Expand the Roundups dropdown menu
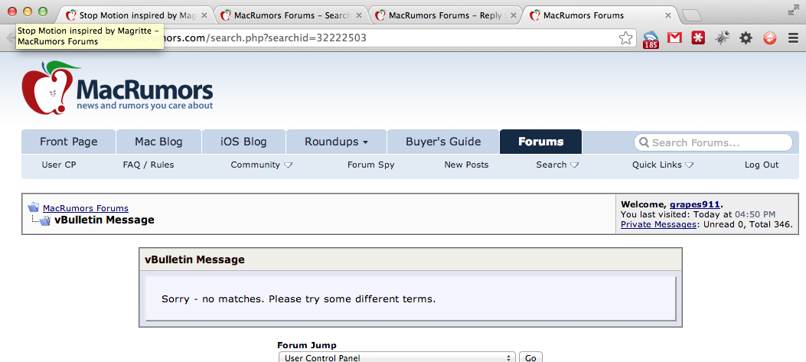 point(336,142)
